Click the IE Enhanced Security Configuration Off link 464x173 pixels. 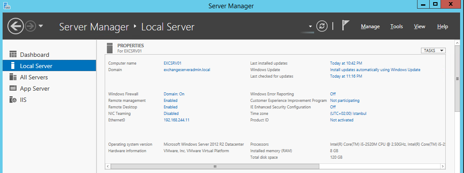(x=333, y=107)
